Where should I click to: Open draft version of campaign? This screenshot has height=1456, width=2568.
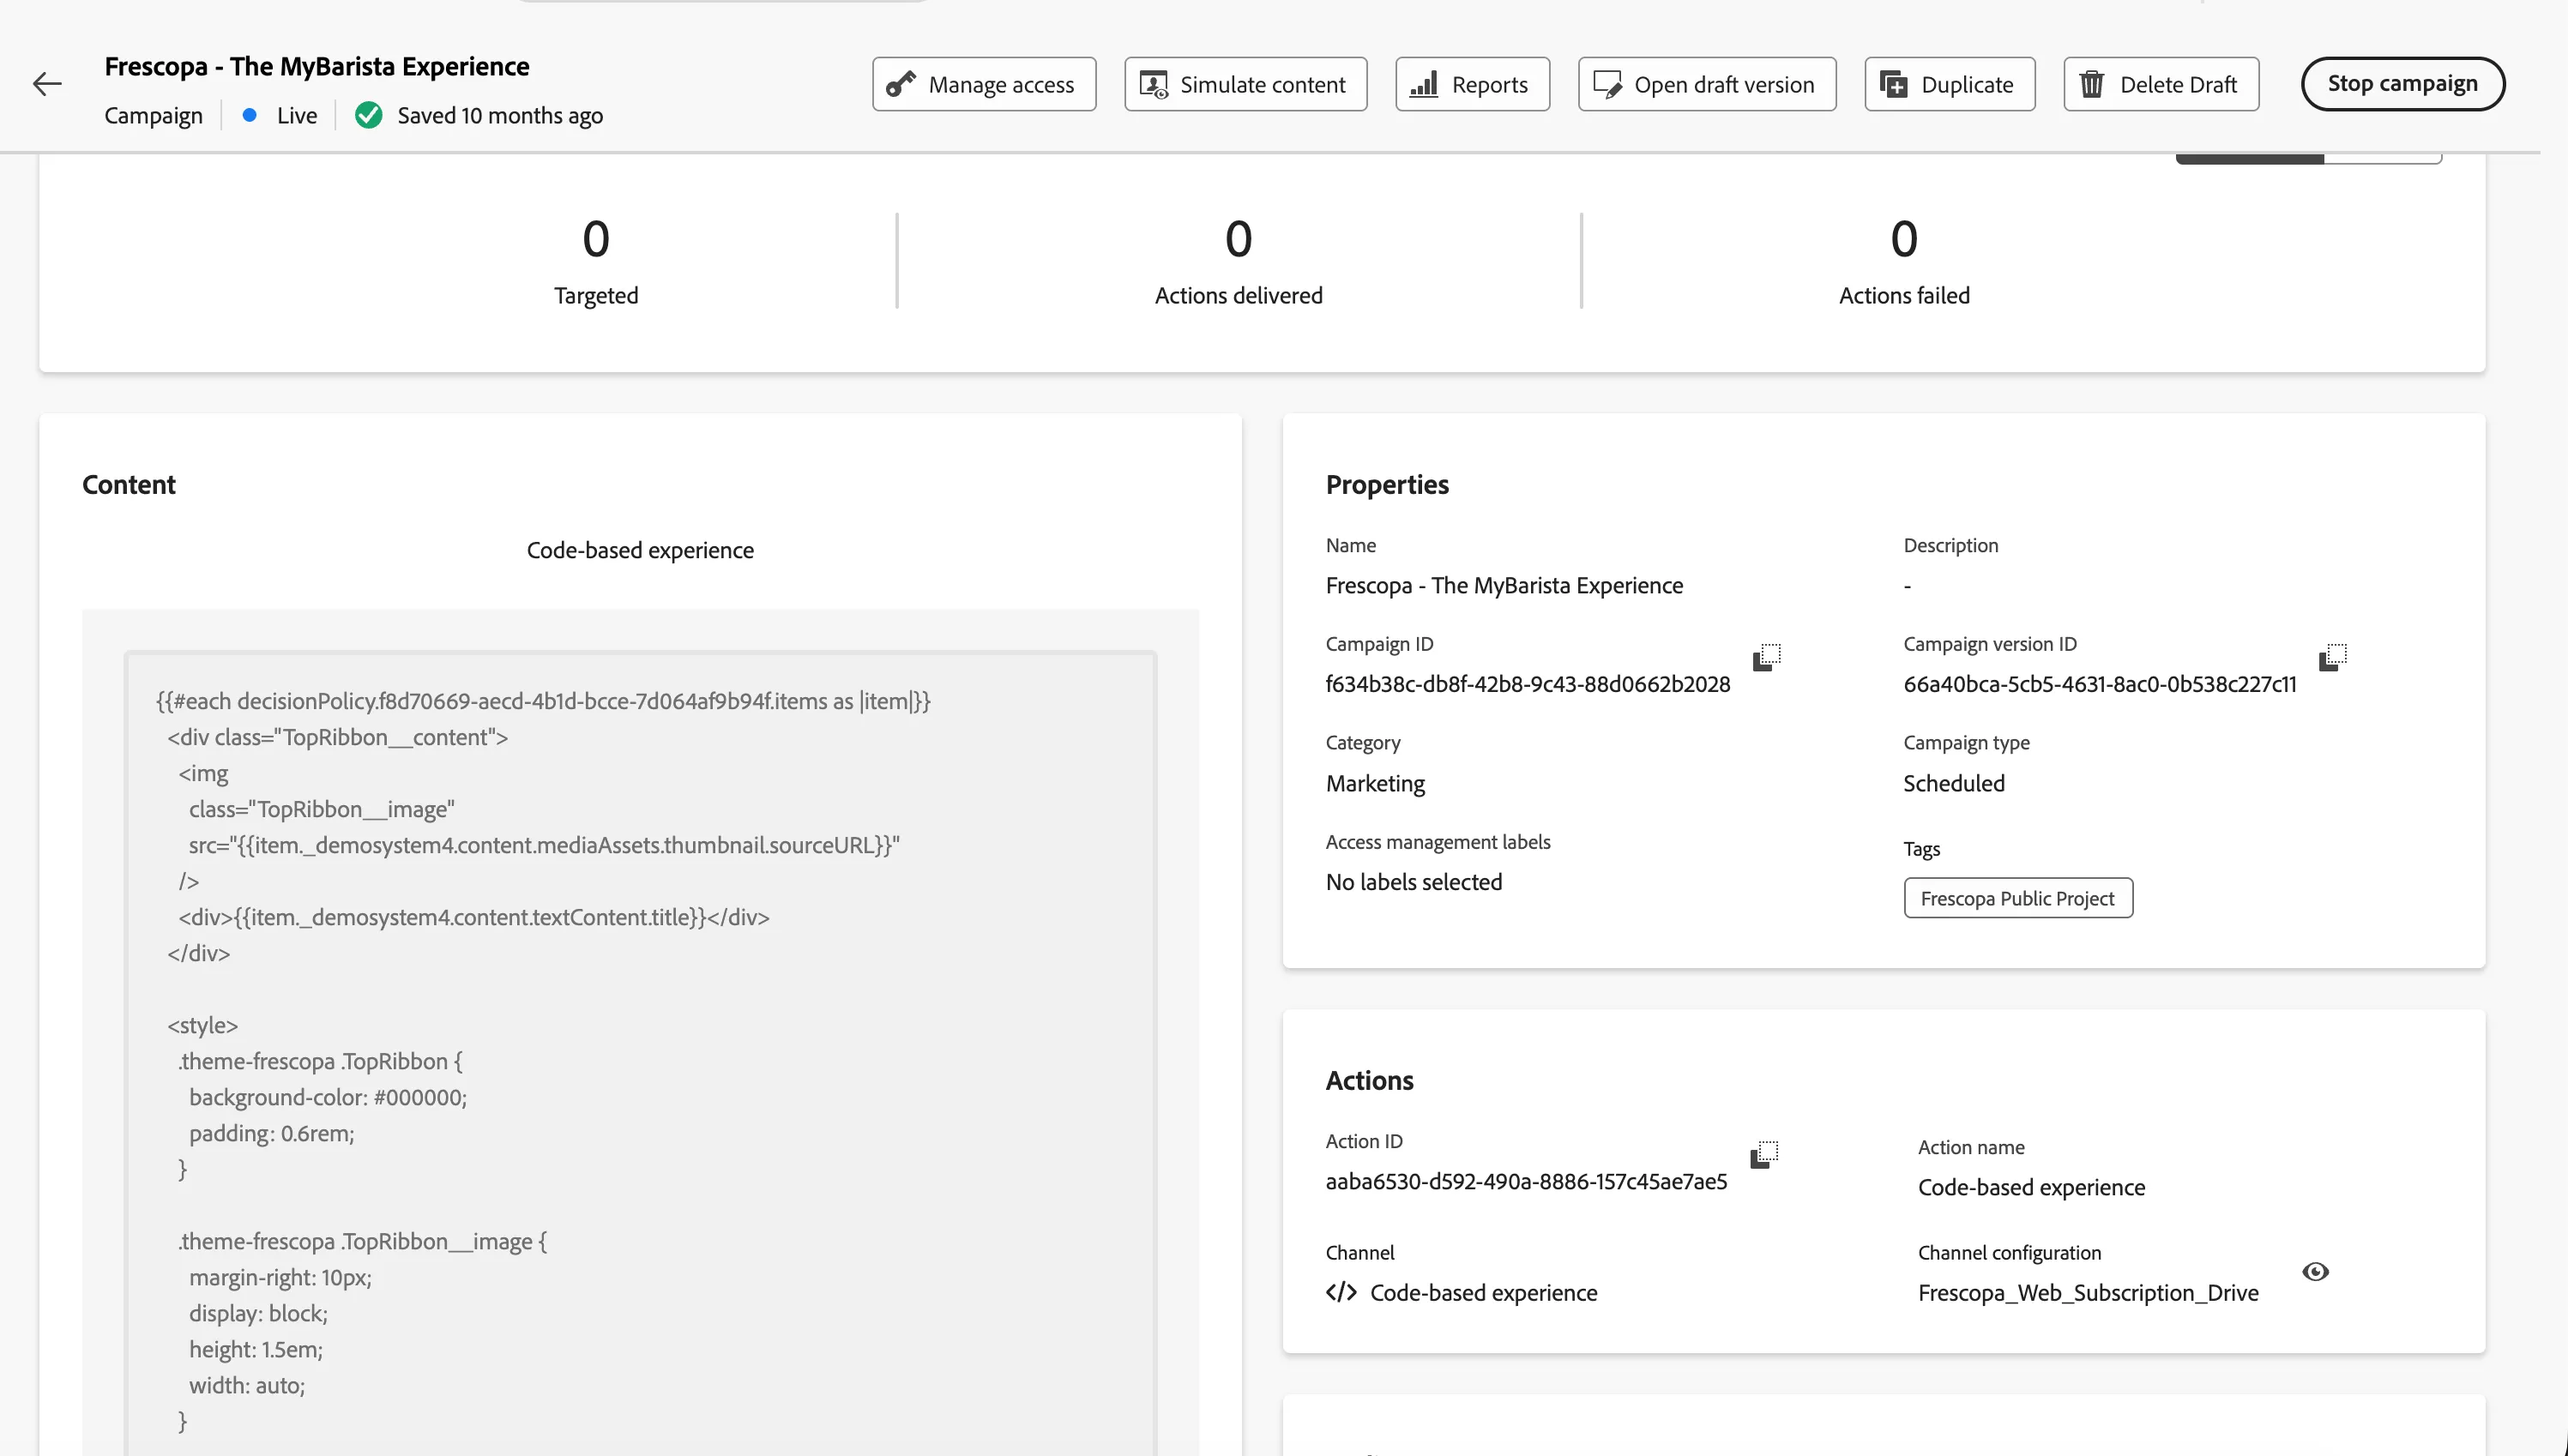tap(1707, 84)
